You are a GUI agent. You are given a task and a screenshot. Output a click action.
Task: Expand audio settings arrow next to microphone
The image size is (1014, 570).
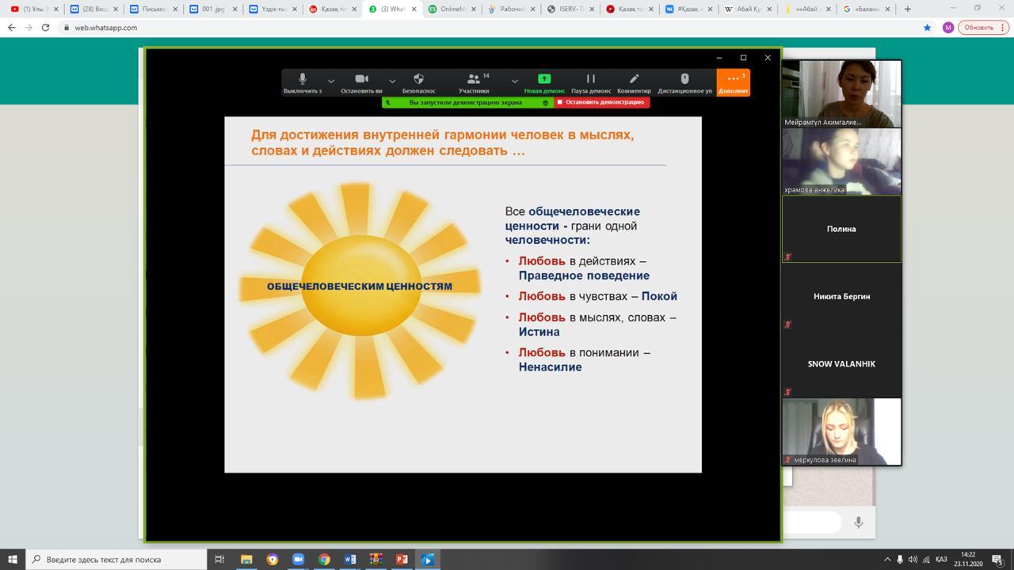(331, 81)
